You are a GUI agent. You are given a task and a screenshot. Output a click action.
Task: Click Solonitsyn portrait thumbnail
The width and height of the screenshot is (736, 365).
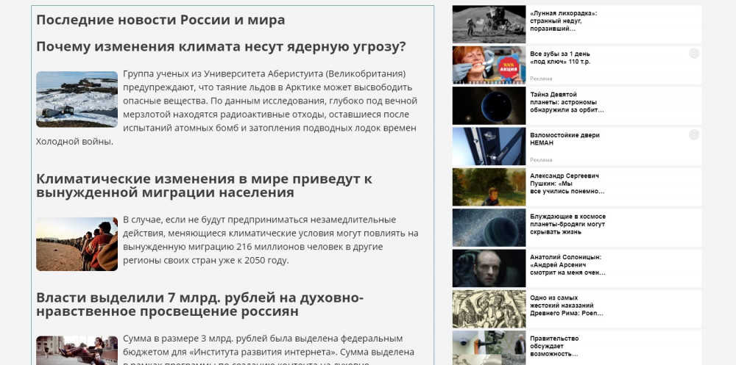(x=489, y=269)
